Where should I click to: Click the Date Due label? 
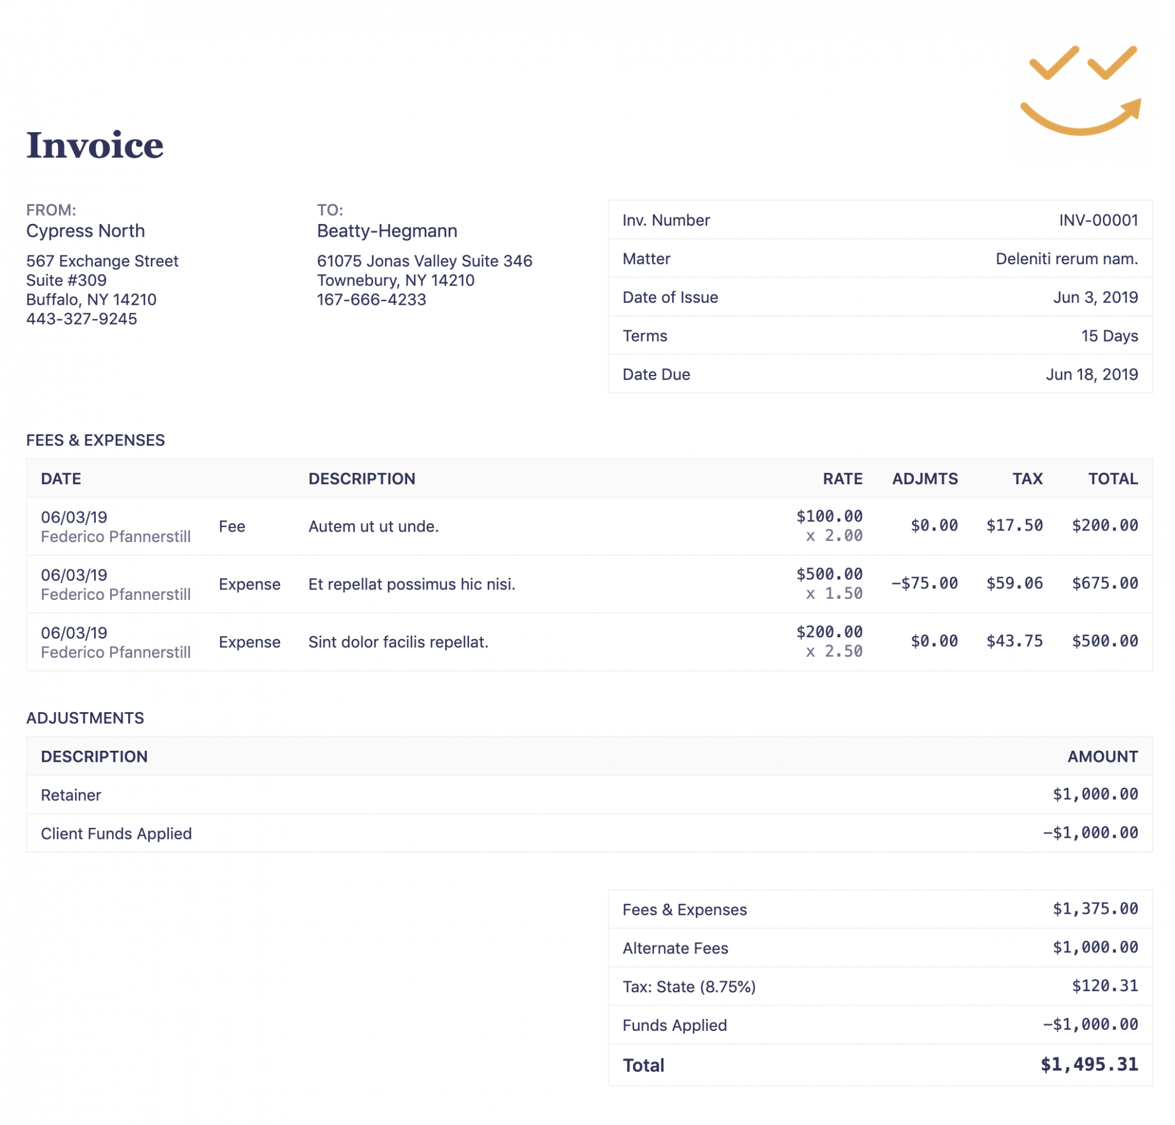click(656, 374)
